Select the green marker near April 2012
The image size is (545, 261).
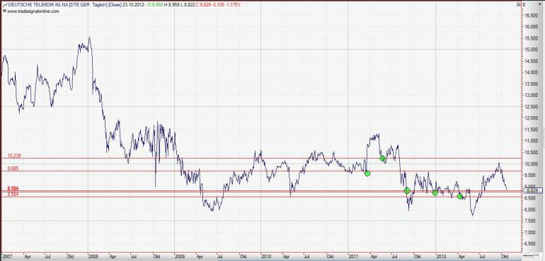coord(460,197)
